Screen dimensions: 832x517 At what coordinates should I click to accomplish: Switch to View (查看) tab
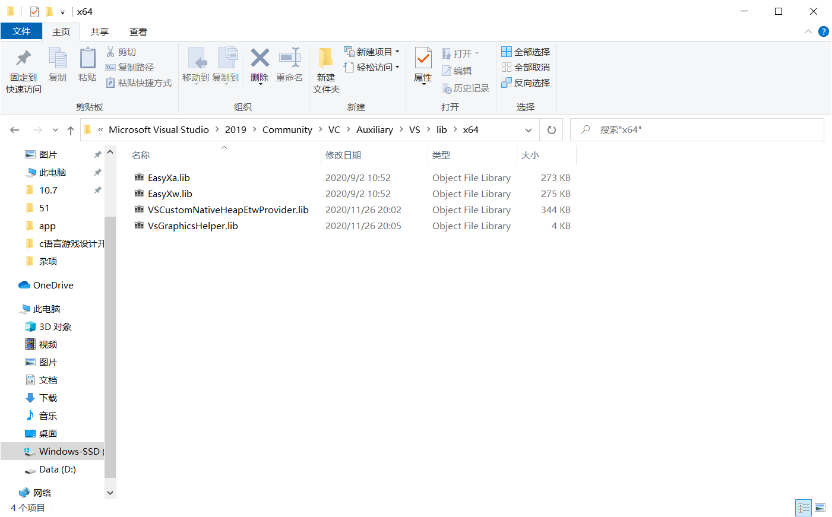click(138, 32)
